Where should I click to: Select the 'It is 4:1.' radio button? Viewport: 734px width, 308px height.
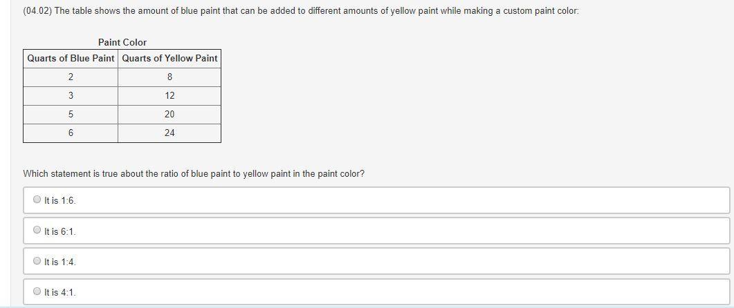[x=37, y=291]
